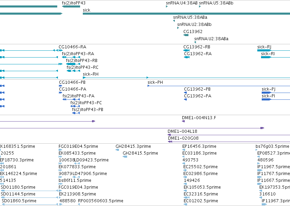Select EST FGC019E04.3prime
Viewport: 290px width, 206px height.
(78, 187)
